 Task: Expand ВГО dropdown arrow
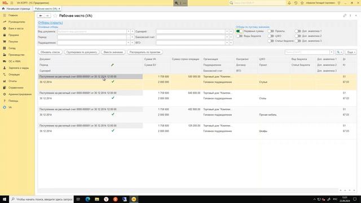(x=227, y=43)
